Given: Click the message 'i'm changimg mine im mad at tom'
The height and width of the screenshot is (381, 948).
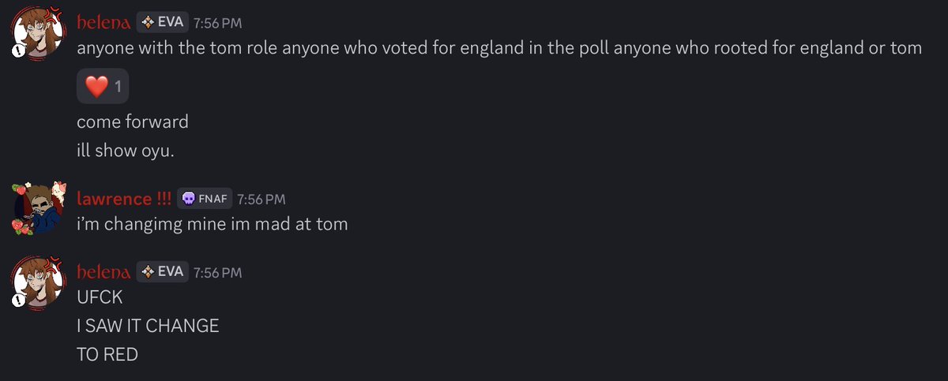Looking at the screenshot, I should 213,224.
